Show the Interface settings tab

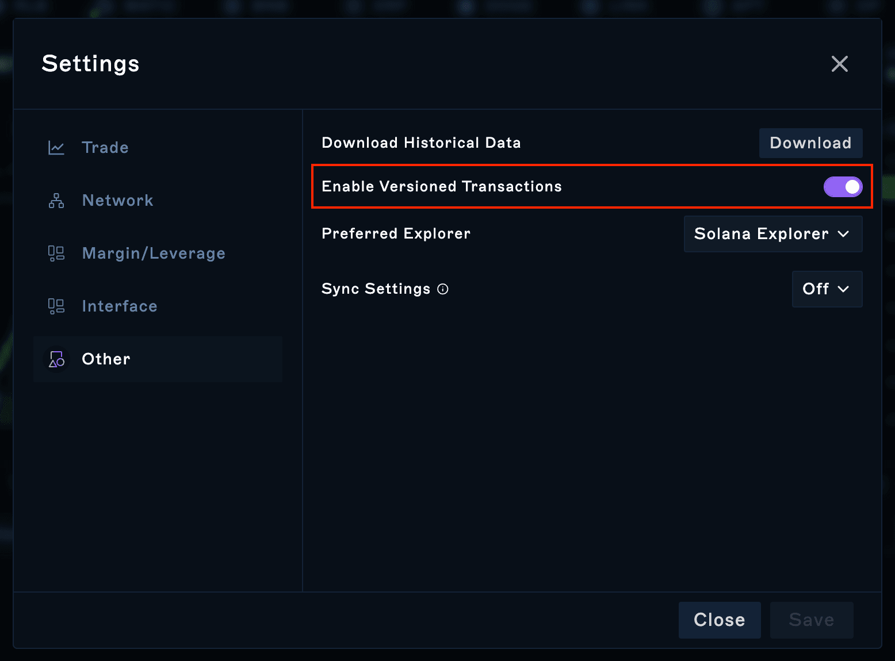click(x=120, y=306)
